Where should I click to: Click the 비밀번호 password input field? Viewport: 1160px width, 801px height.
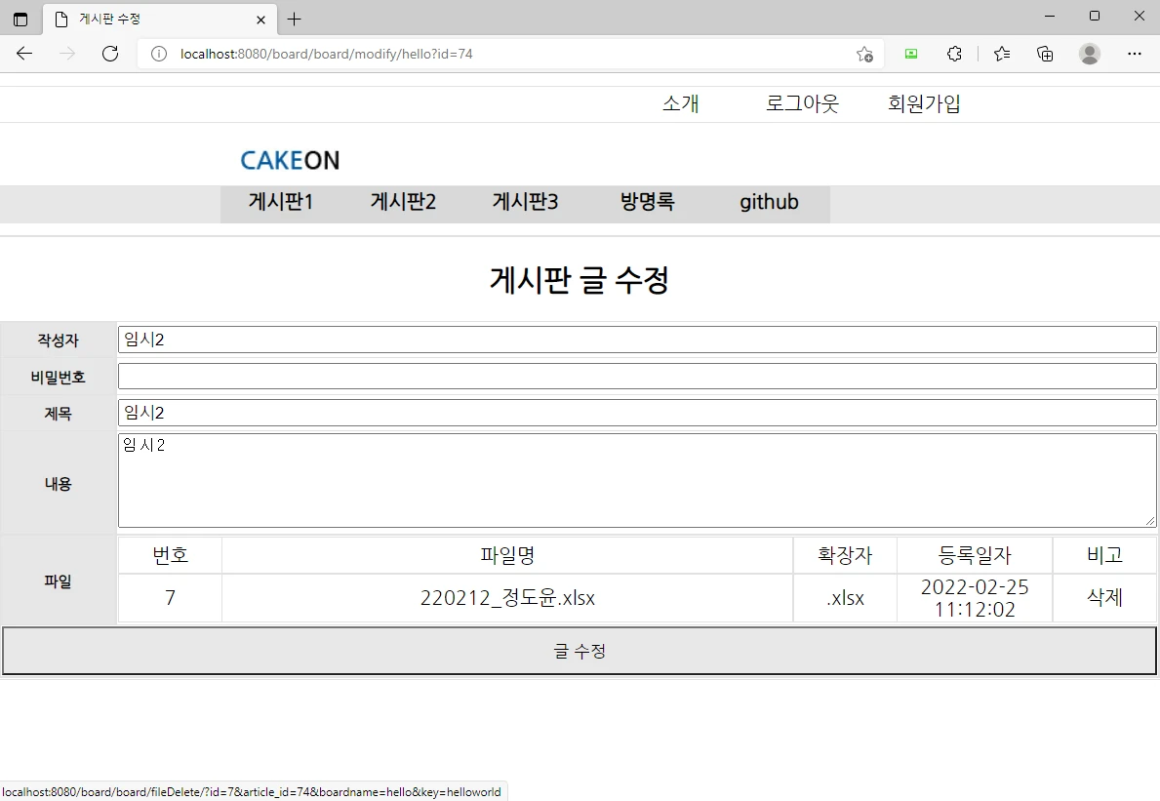point(636,376)
